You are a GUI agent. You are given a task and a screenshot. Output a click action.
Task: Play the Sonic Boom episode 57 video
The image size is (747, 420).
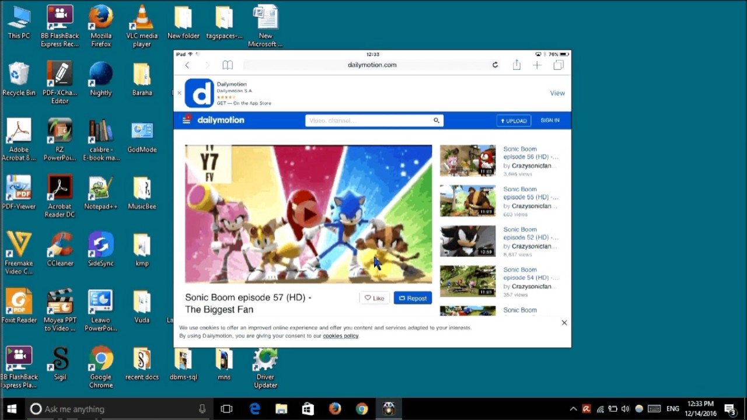(x=308, y=215)
